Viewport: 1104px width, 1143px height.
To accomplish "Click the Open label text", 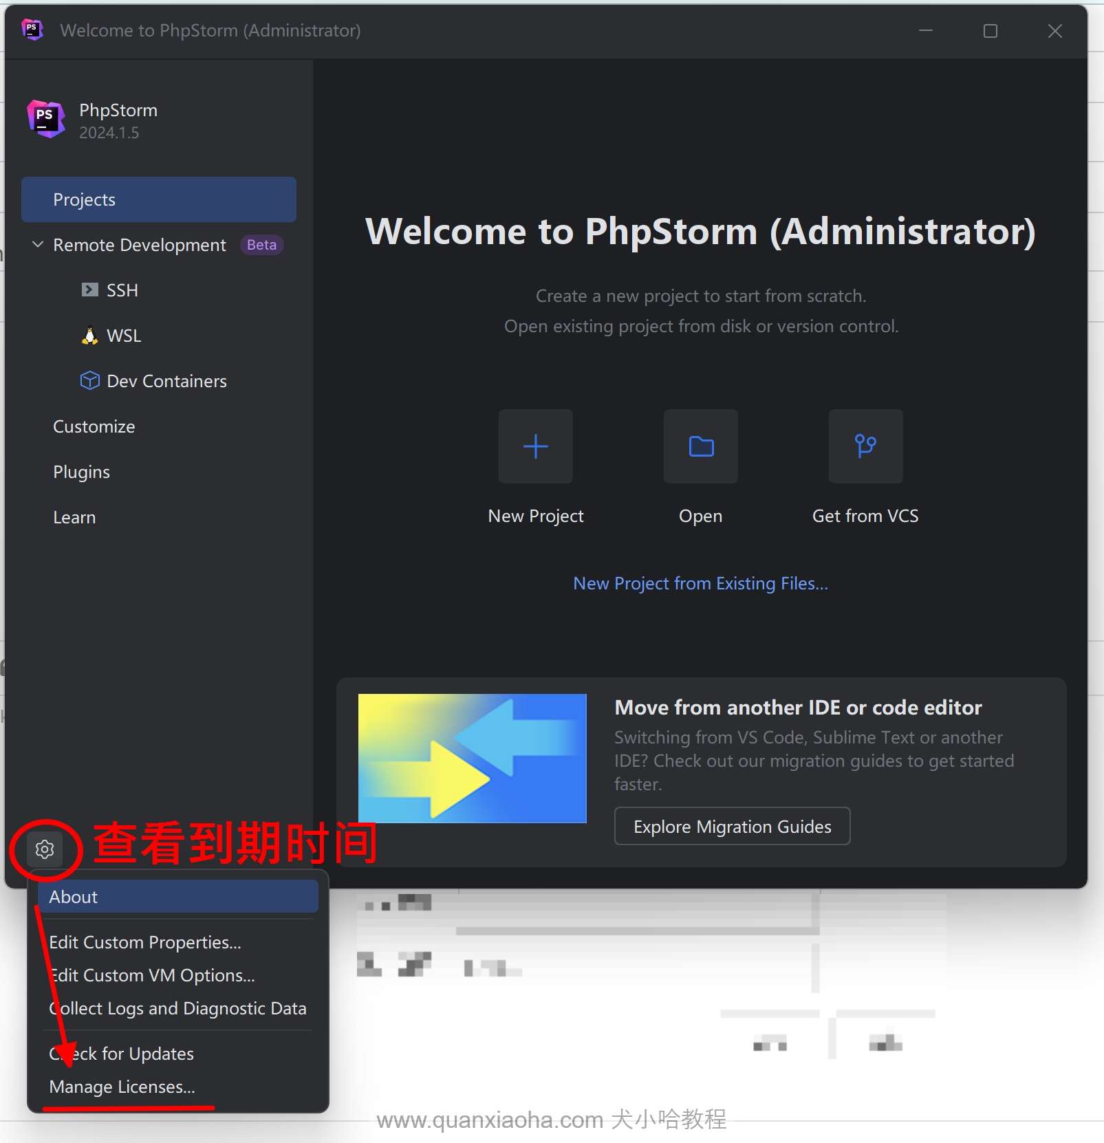I will pyautogui.click(x=701, y=516).
